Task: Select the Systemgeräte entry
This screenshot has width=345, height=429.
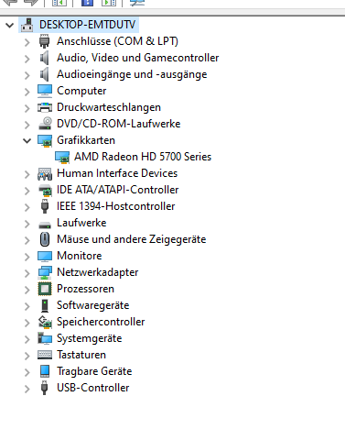Action: (90, 338)
